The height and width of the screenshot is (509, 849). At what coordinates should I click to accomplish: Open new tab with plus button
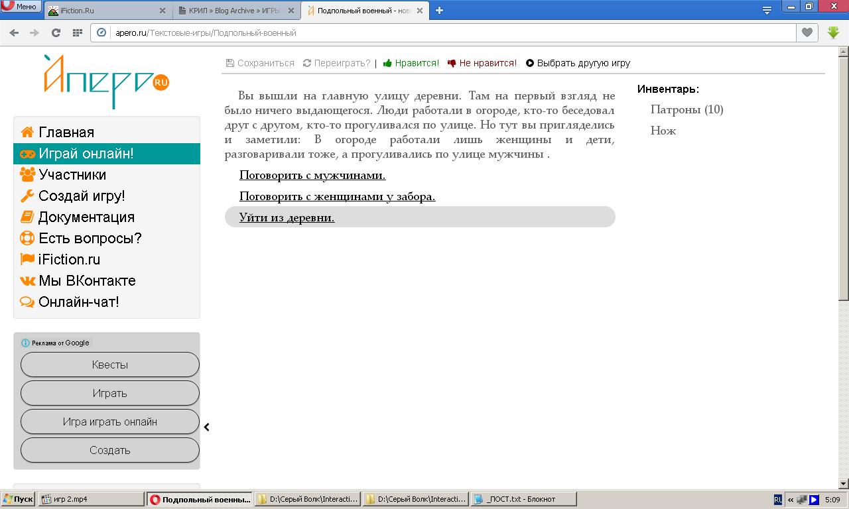tap(439, 10)
